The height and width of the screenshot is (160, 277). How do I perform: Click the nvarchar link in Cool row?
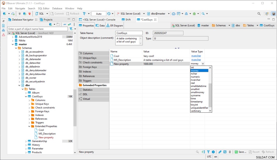click(196, 56)
